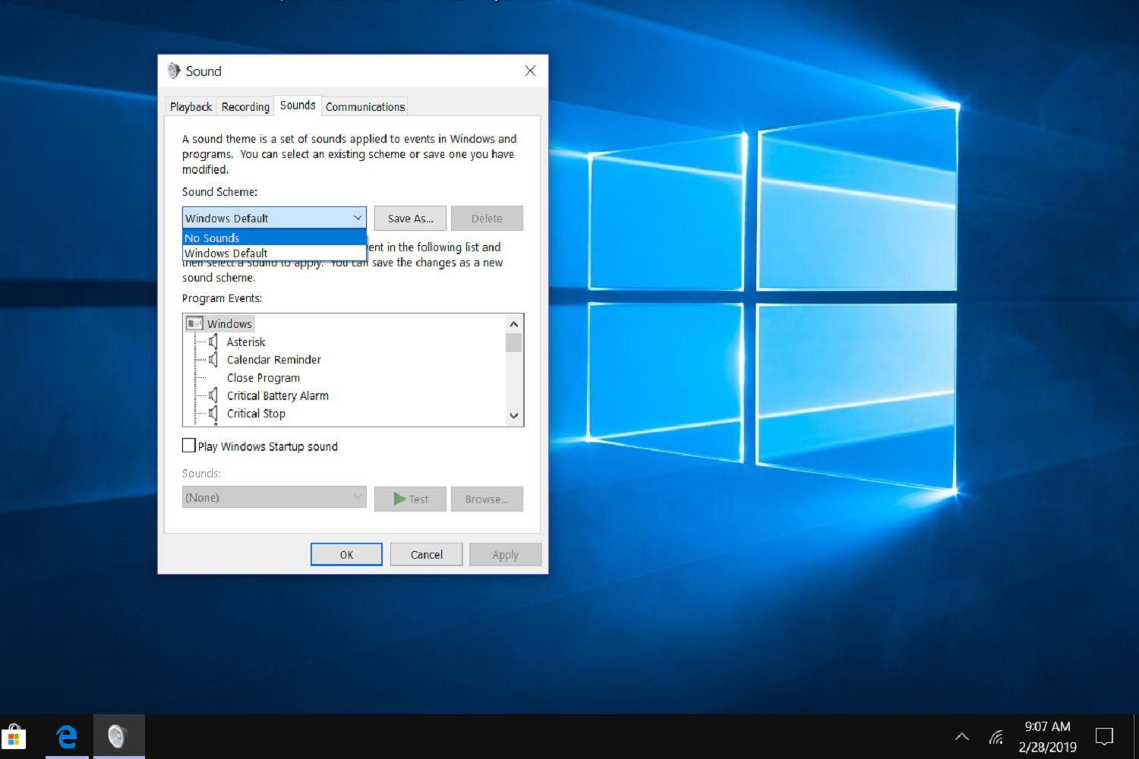Click the Sound dialog title bar icon
Image resolution: width=1139 pixels, height=759 pixels.
(x=174, y=71)
